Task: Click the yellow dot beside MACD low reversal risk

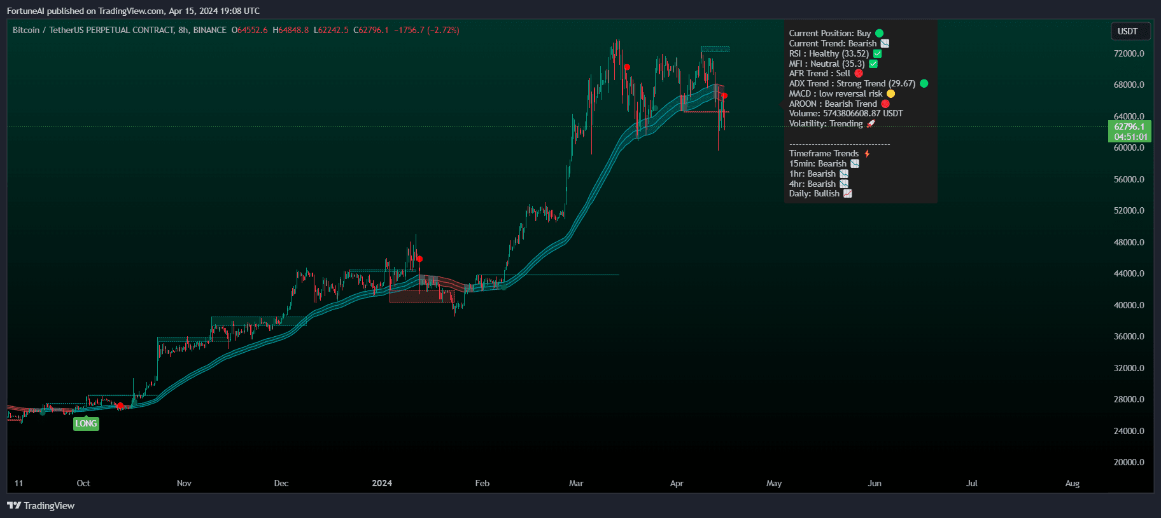Action: [890, 93]
